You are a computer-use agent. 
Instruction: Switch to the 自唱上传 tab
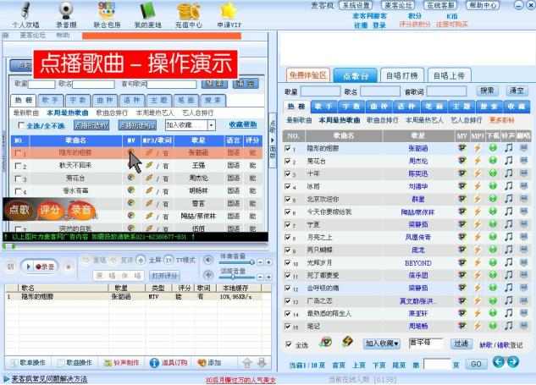click(x=449, y=75)
